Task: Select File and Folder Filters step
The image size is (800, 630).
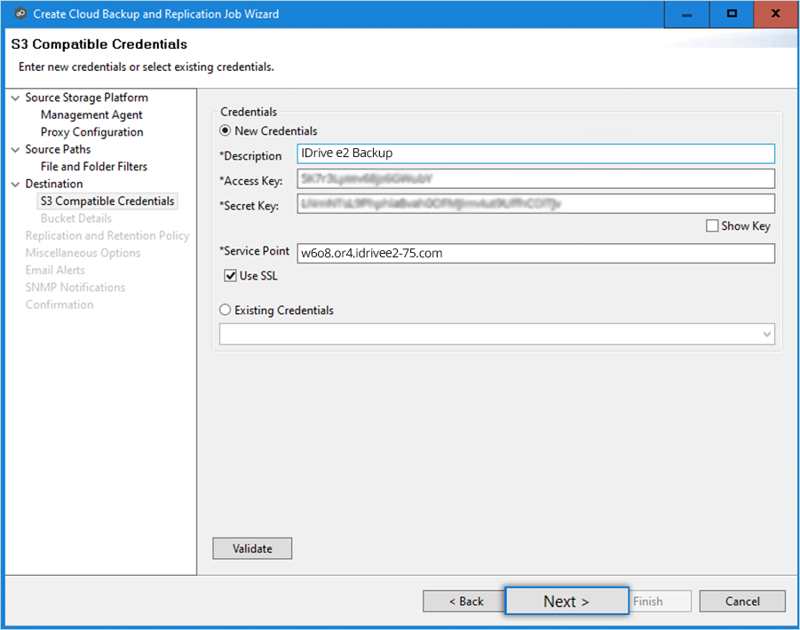Action: [94, 167]
